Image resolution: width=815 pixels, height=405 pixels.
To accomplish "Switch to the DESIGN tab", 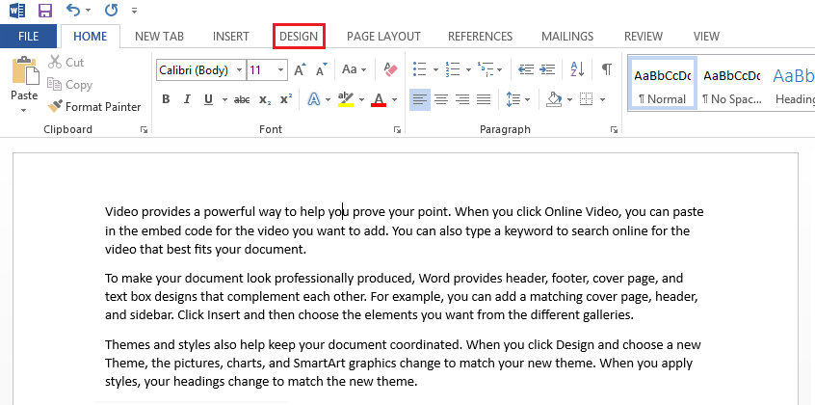I will pos(299,37).
